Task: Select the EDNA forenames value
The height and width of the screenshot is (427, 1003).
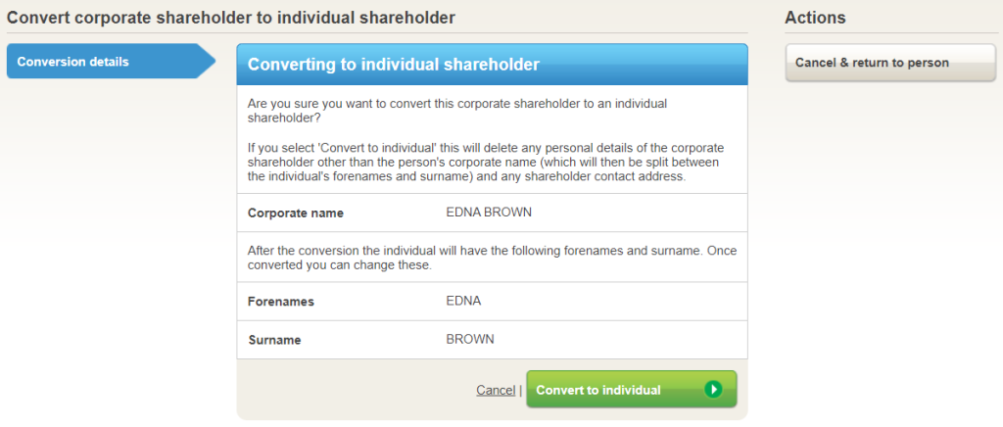Action: point(463,301)
